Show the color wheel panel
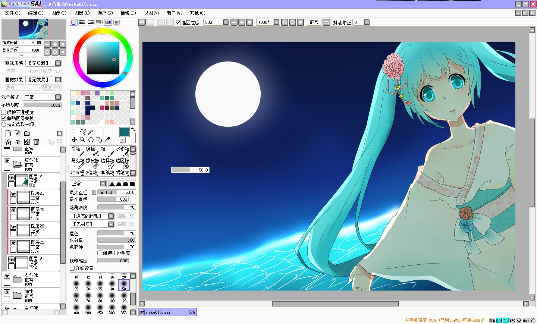The height and width of the screenshot is (324, 537). pyautogui.click(x=74, y=22)
